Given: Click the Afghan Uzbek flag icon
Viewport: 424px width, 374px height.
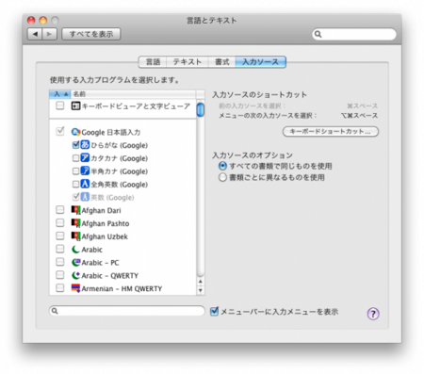Looking at the screenshot, I should tap(75, 236).
